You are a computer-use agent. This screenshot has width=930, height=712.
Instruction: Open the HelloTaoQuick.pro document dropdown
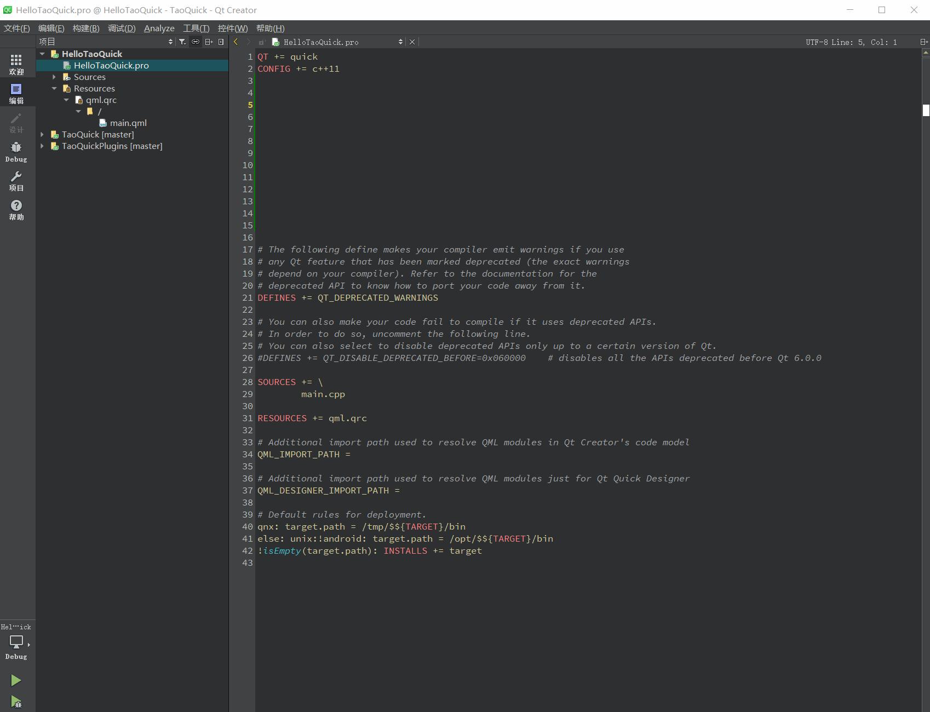[x=400, y=42]
